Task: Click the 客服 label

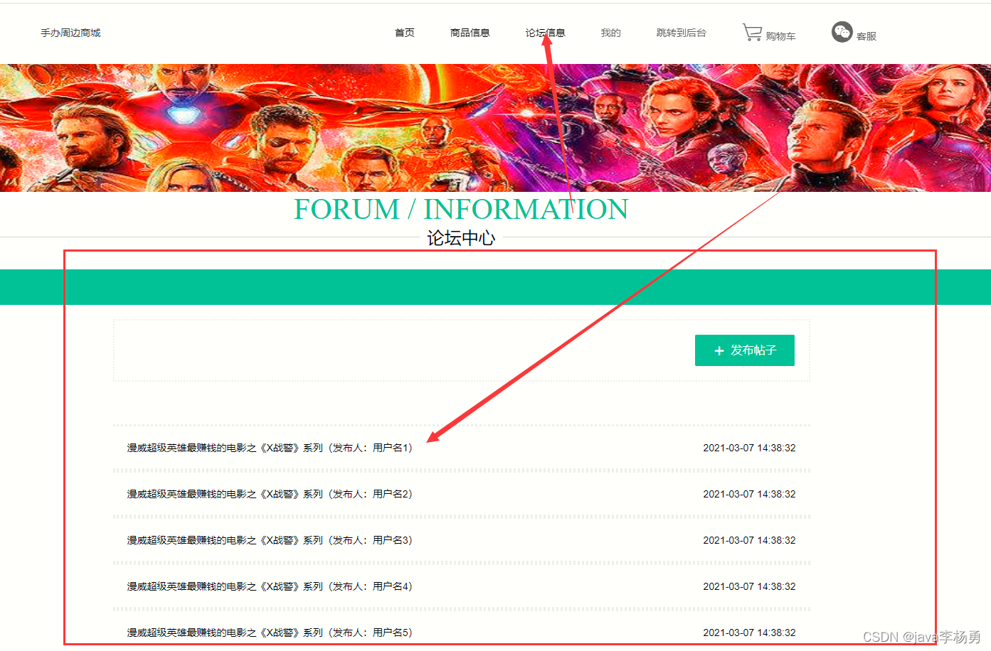Action: point(867,36)
